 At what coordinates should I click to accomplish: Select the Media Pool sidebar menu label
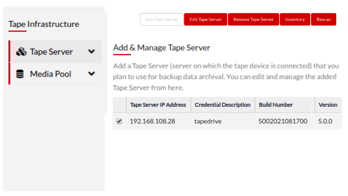pos(50,74)
